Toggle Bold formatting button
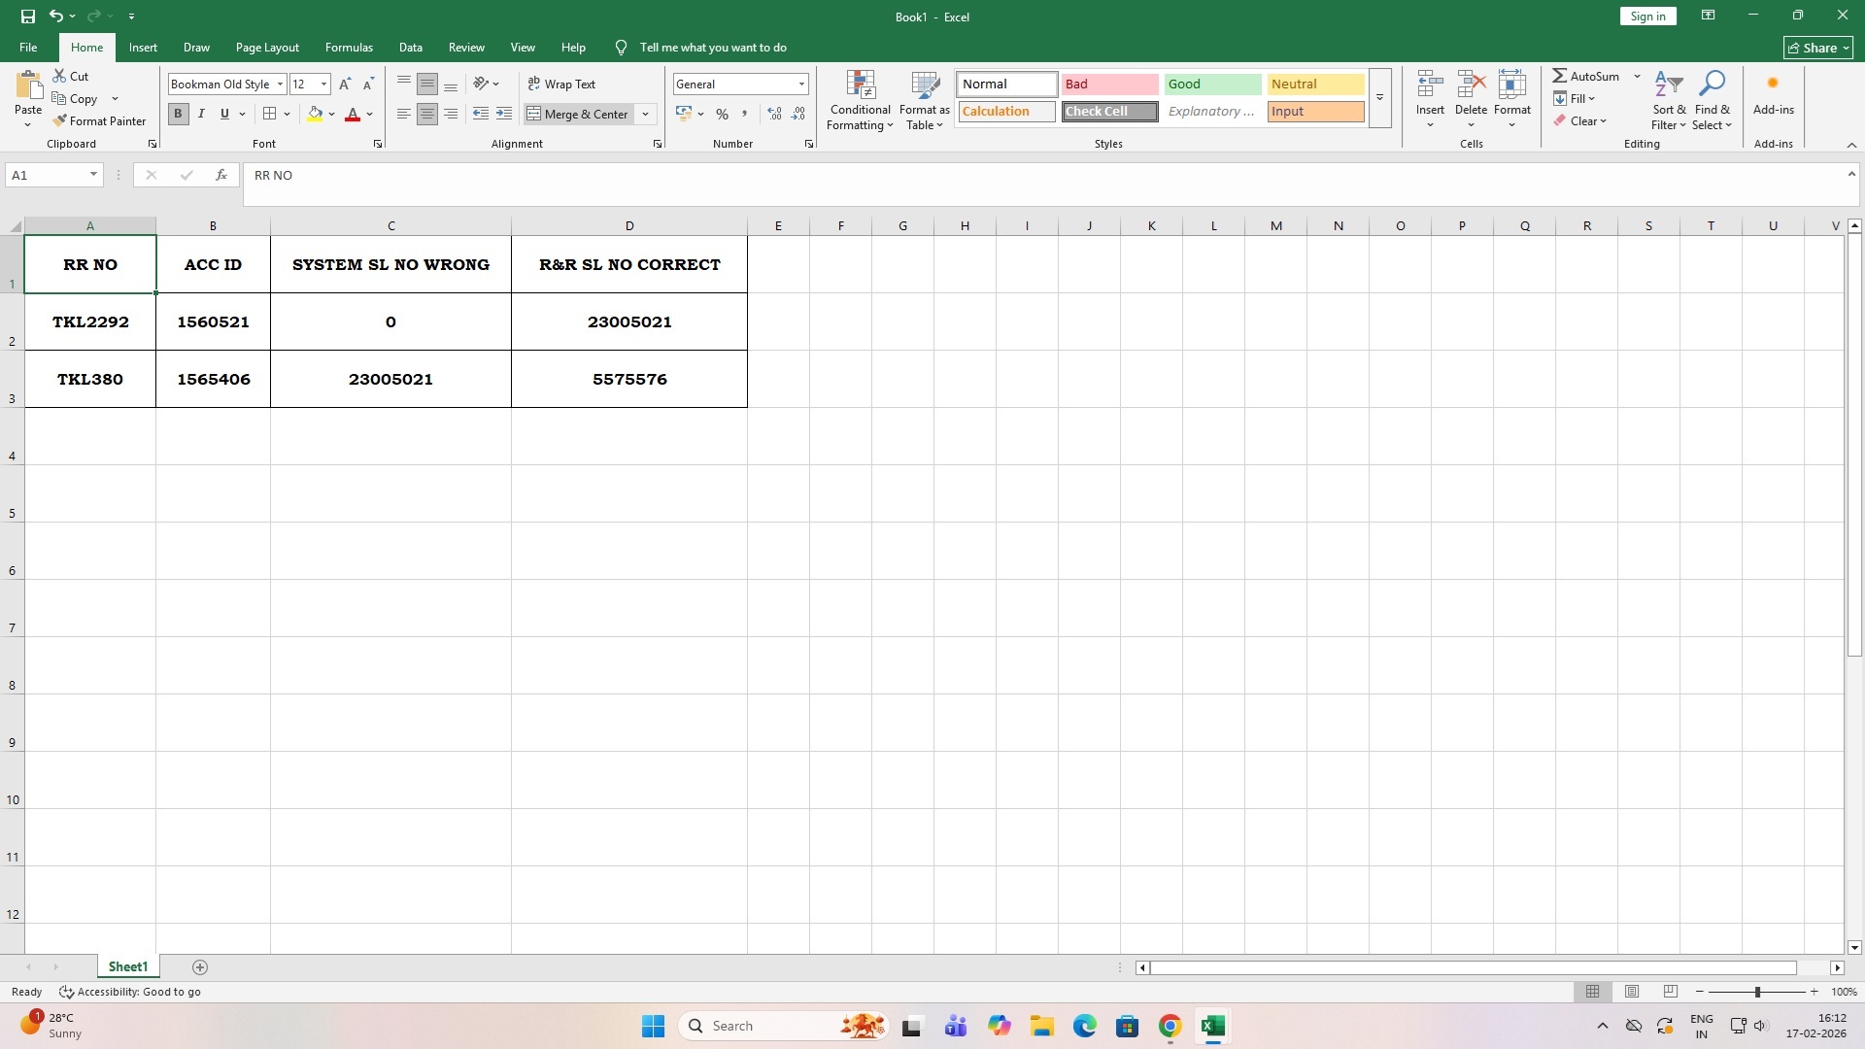Screen dimensions: 1865x1049 click(x=178, y=114)
